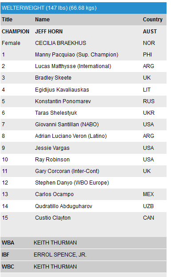This screenshot has height=277, width=171.
Task: Select Stephen Danyo (WBO Europe) row
Action: tap(84, 183)
